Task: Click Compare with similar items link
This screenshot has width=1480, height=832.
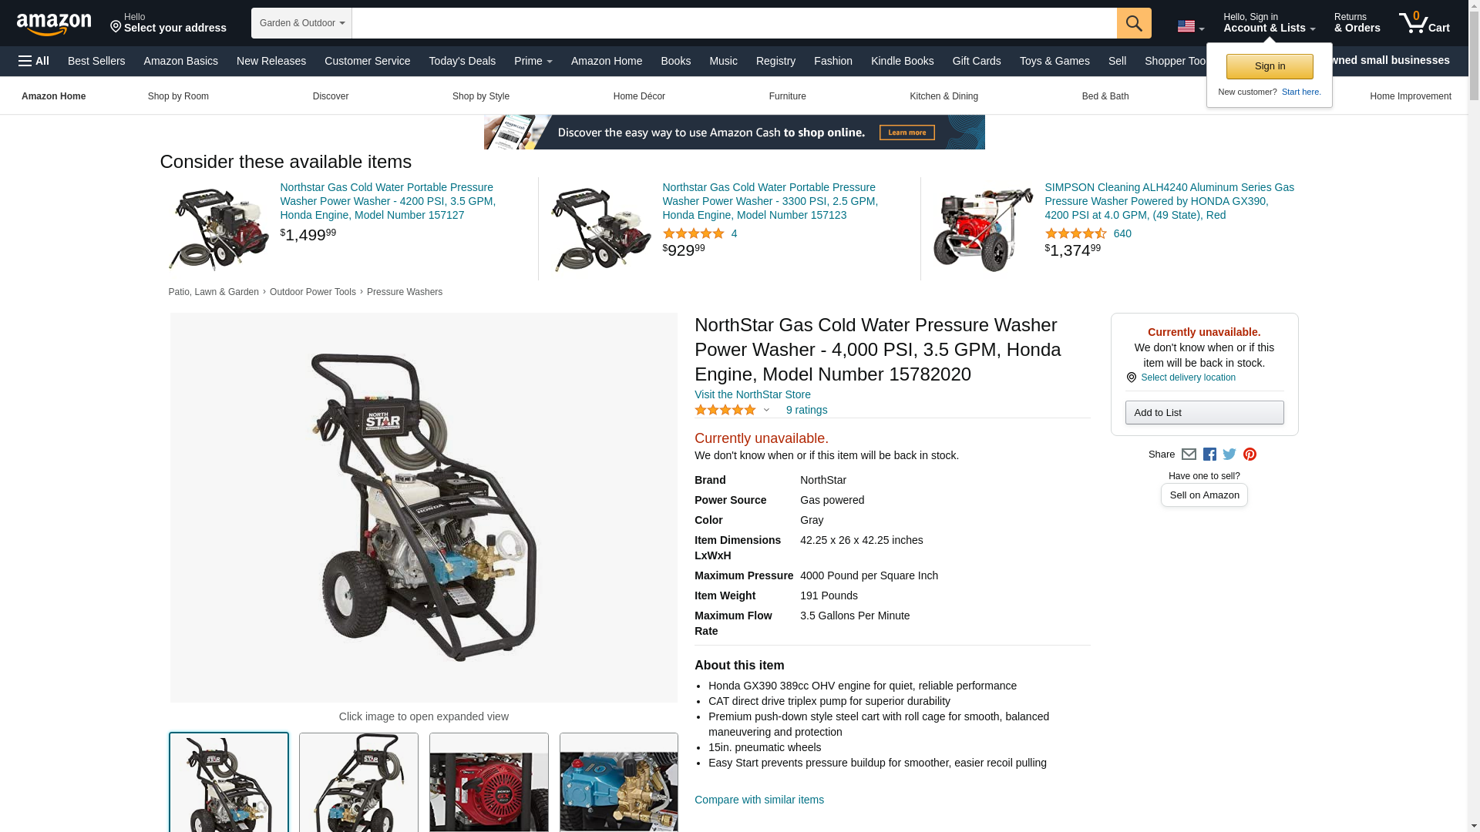Action: [758, 800]
